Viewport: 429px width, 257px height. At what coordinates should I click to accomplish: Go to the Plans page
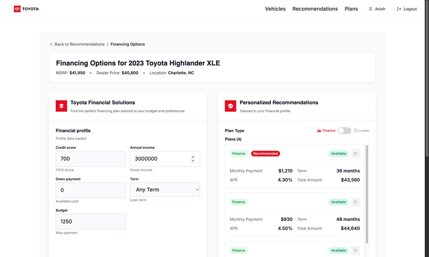coord(351,9)
